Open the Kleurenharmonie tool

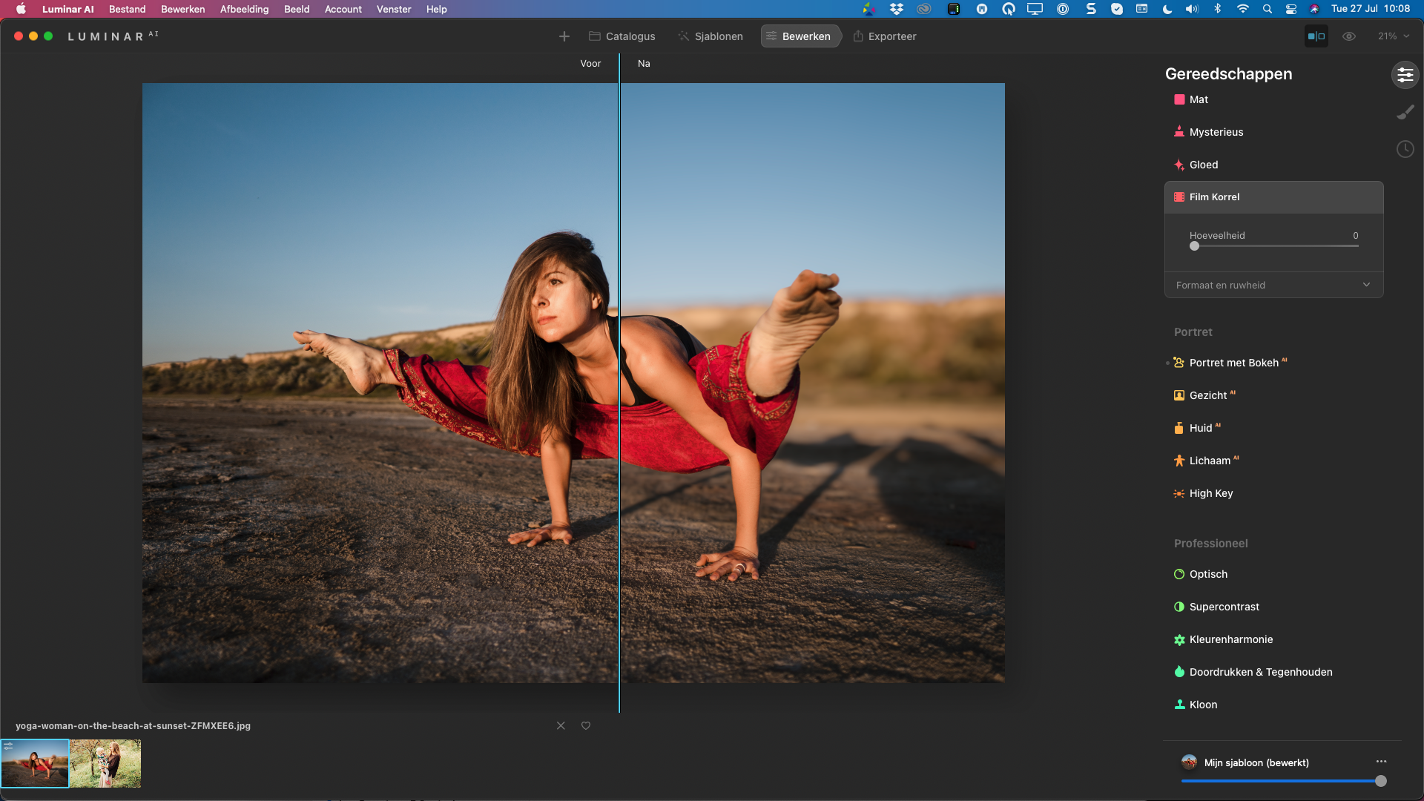(1230, 639)
